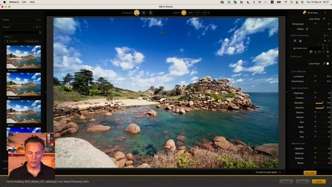Collapse the right adjustments panel arrow
The width and height of the screenshot is (332, 187).
[x=287, y=92]
